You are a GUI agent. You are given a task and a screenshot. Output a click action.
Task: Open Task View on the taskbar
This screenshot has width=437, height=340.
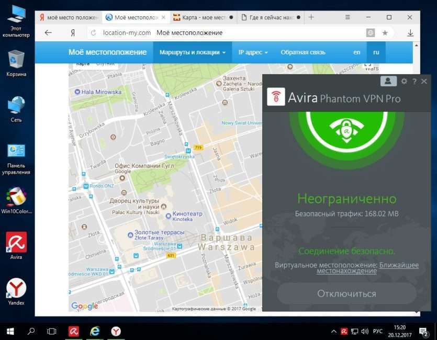coord(52,331)
